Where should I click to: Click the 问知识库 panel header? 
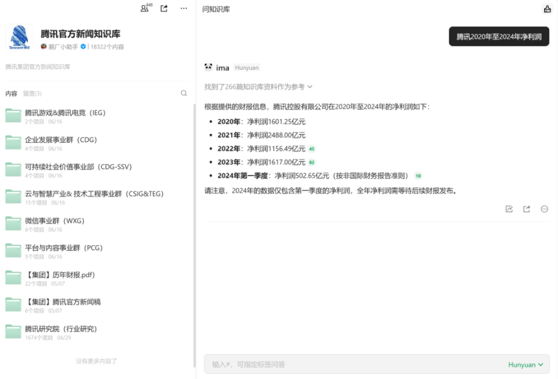[216, 9]
